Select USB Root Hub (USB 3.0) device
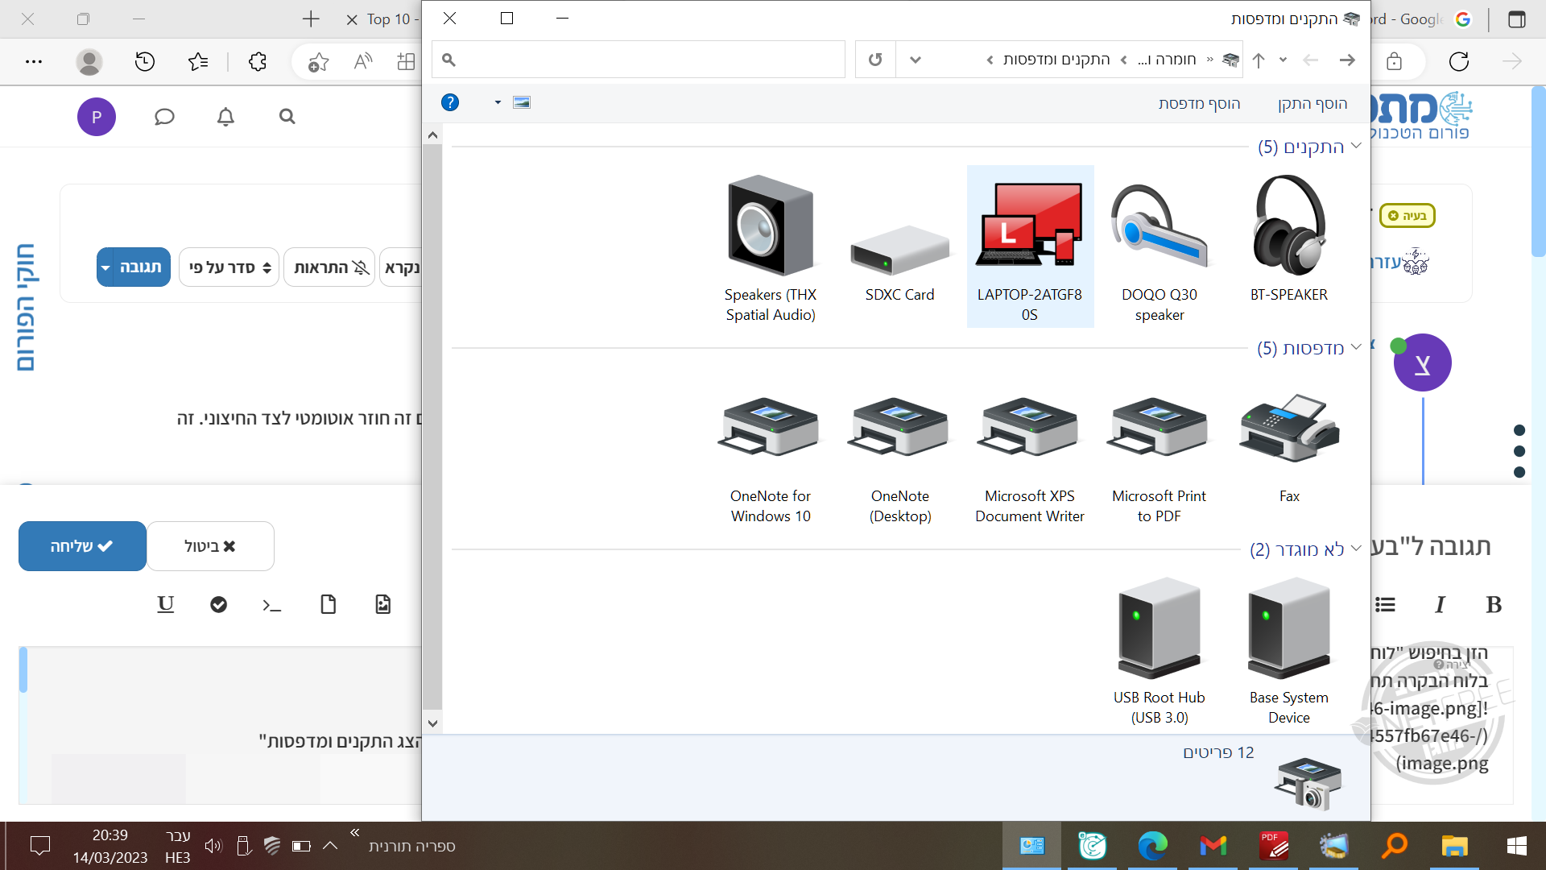1546x870 pixels. (1159, 651)
